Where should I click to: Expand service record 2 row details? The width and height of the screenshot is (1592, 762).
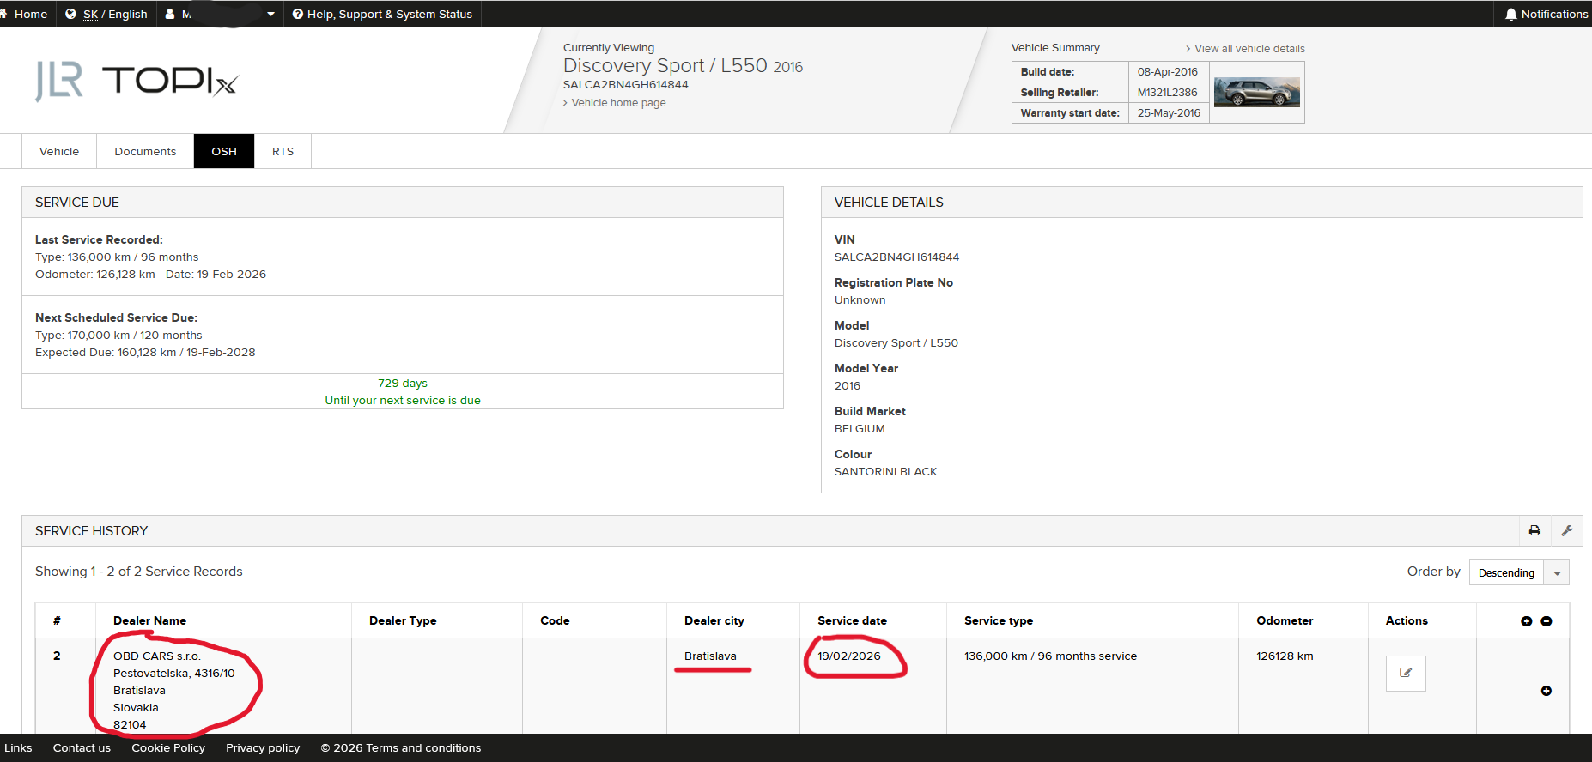[x=1546, y=691]
